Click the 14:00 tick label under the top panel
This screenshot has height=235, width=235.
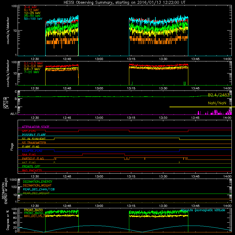[227, 59]
